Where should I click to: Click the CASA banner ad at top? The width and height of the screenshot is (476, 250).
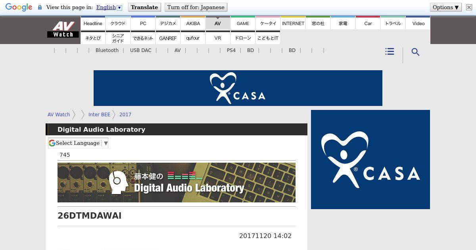[238, 88]
